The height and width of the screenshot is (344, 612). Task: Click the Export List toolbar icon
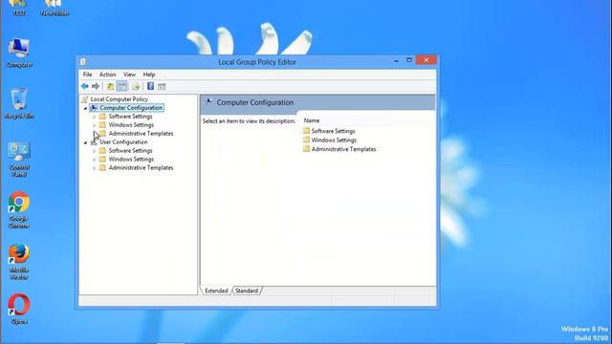pyautogui.click(x=136, y=86)
